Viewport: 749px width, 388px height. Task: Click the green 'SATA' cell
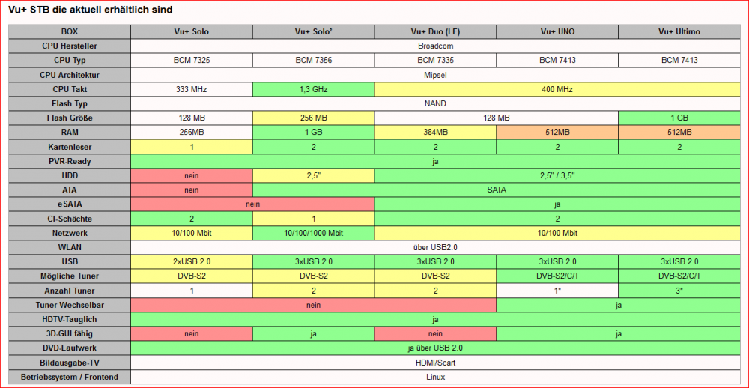coord(496,190)
